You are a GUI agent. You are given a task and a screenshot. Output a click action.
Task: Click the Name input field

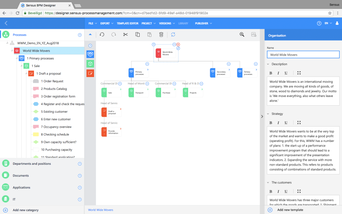coord(303,55)
